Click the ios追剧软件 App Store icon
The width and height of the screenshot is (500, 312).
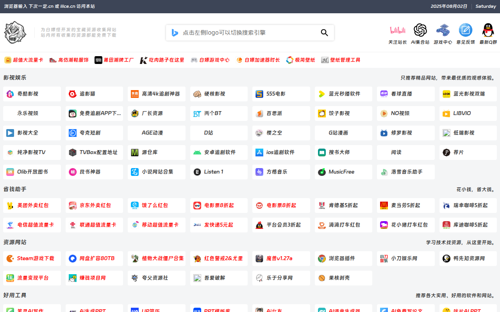pyautogui.click(x=259, y=152)
